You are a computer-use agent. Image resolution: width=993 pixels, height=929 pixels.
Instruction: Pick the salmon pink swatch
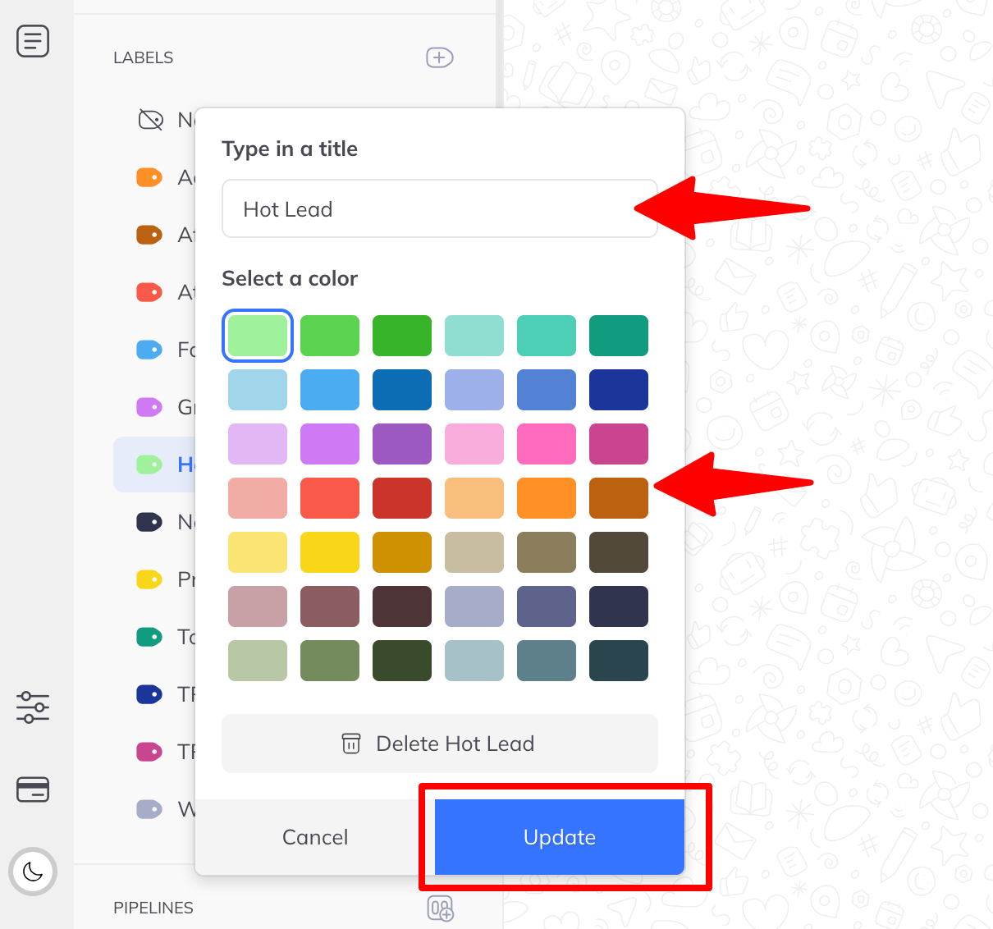(x=258, y=498)
